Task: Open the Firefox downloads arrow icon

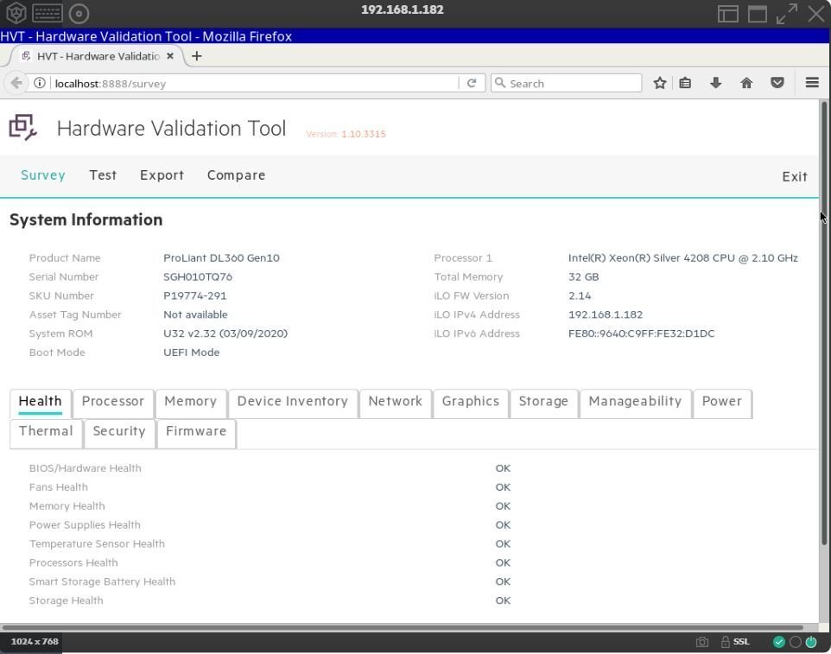Action: (715, 83)
